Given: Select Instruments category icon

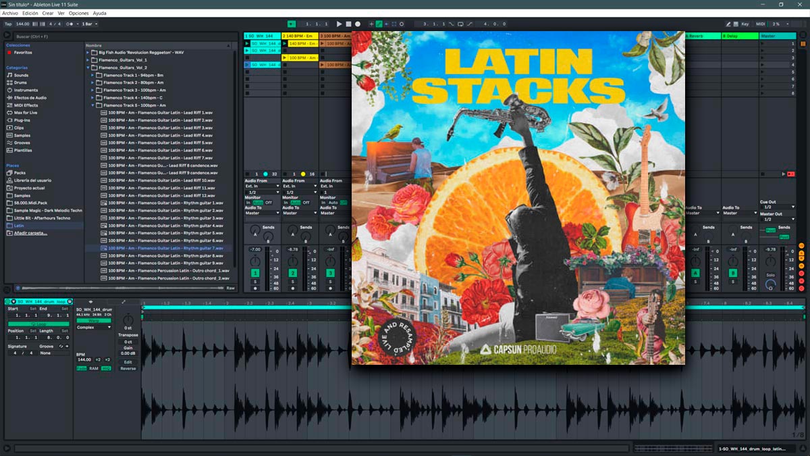Looking at the screenshot, I should (x=9, y=90).
